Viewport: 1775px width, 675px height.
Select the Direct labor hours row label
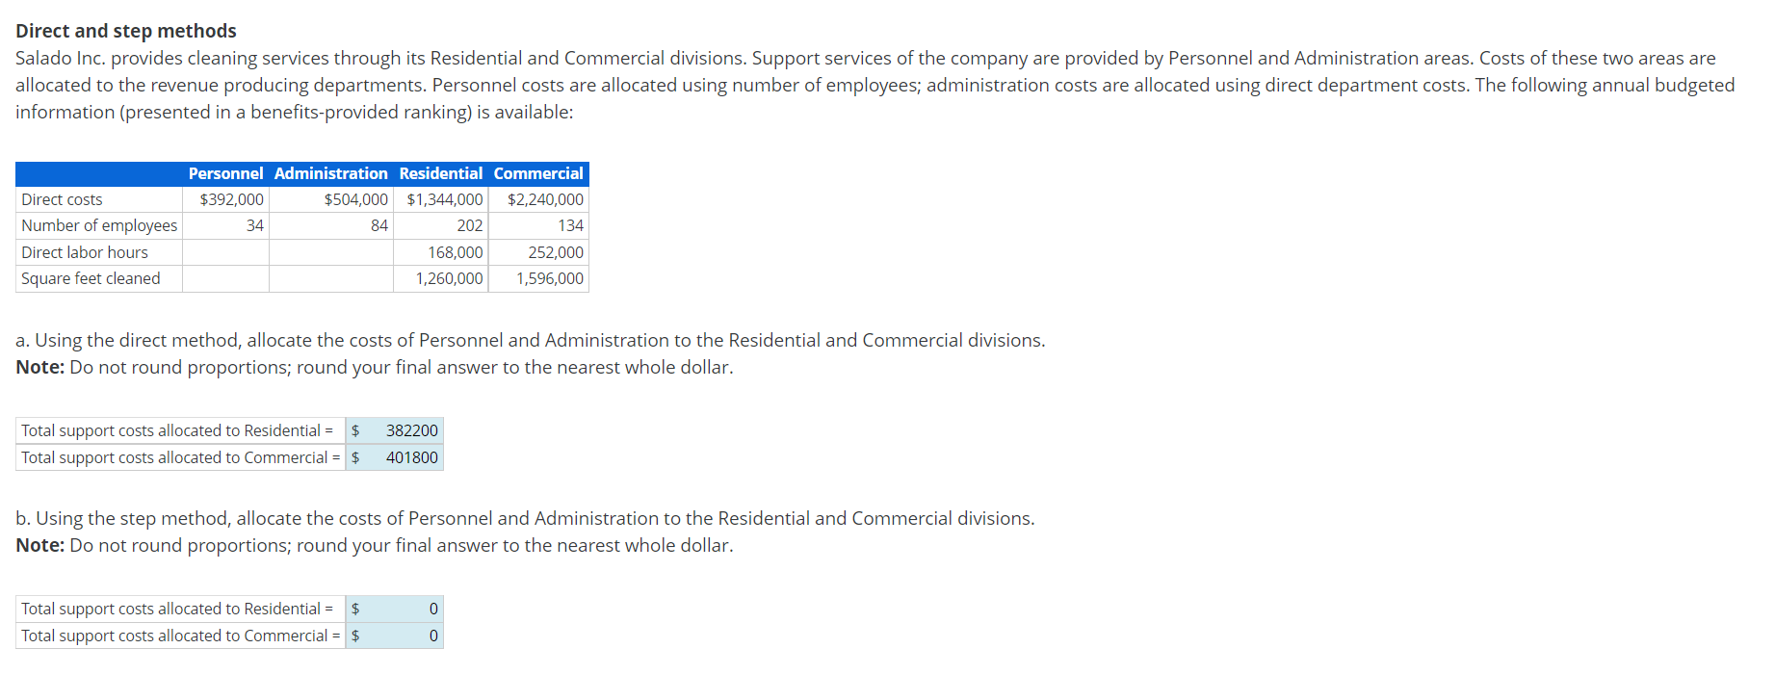[x=85, y=252]
